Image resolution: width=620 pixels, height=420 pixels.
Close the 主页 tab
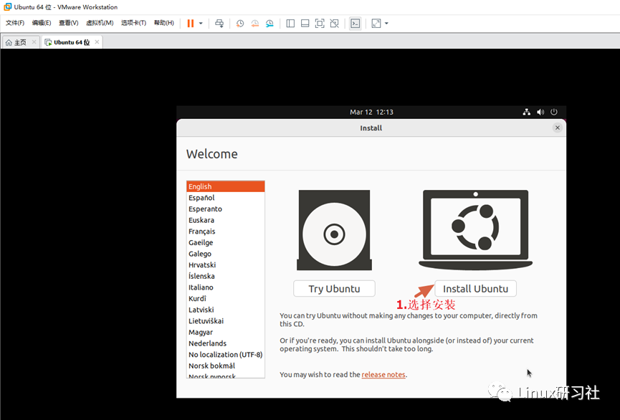[x=34, y=42]
